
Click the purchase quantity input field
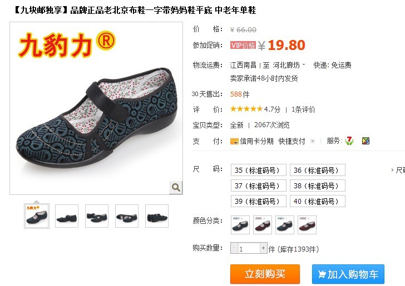pos(249,248)
